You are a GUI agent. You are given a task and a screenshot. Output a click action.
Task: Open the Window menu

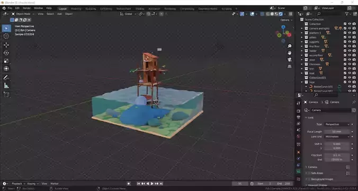[38, 8]
